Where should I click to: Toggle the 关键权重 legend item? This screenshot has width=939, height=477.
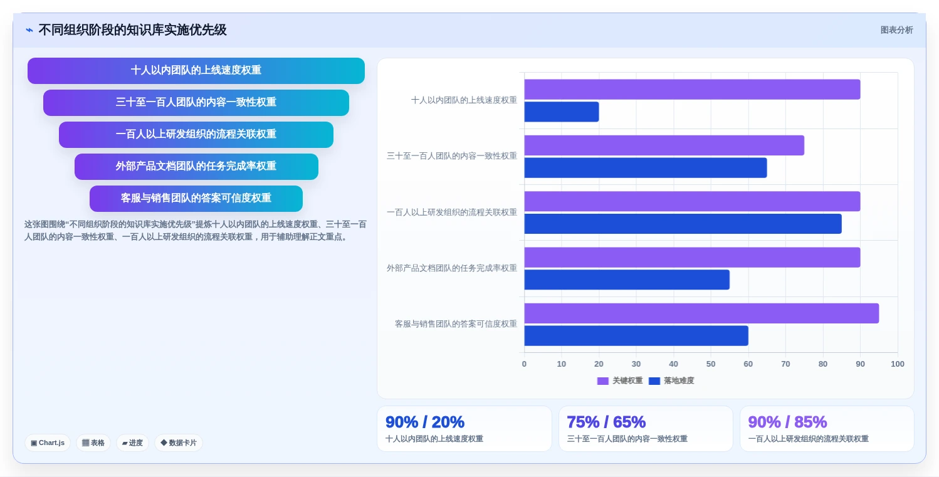coord(620,380)
